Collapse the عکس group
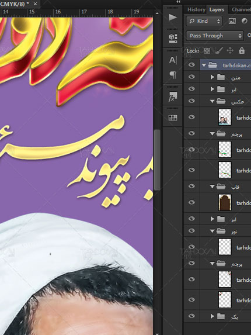 pos(212,101)
